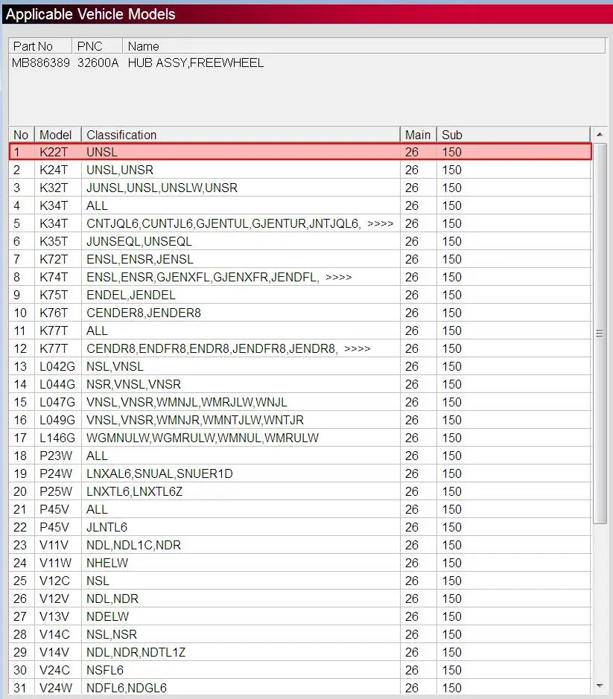
Task: Sort by the Main column header
Action: coord(418,135)
